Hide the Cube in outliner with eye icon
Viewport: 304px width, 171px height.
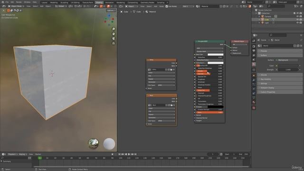[x=298, y=19]
